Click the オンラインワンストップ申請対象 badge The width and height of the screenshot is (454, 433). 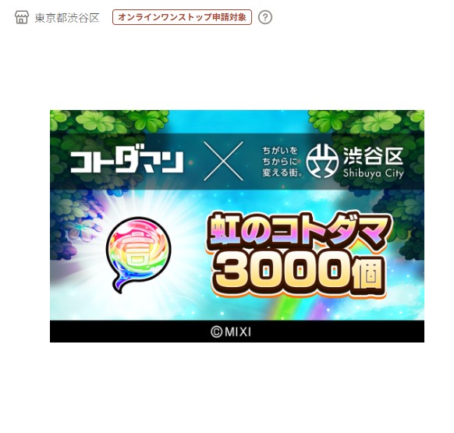182,17
